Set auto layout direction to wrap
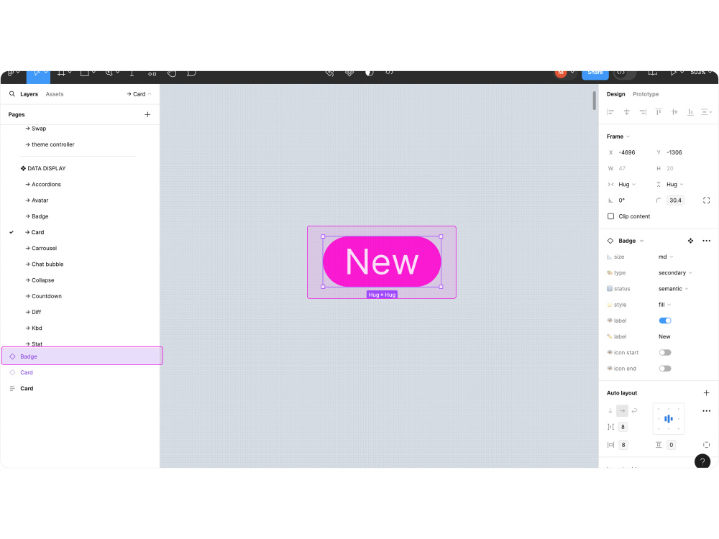The height and width of the screenshot is (539, 719). [x=635, y=410]
